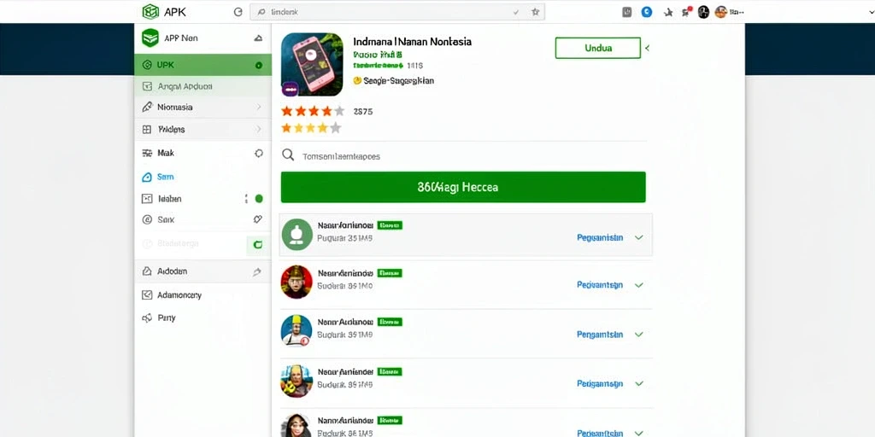Select the UPK sidebar item
The image size is (875, 437).
coord(203,65)
